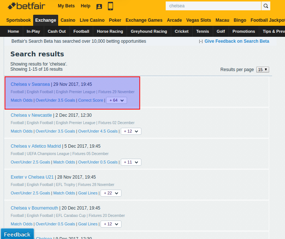Open the Chelsea v Newcastle event
The width and height of the screenshot is (285, 239).
pos(31,115)
